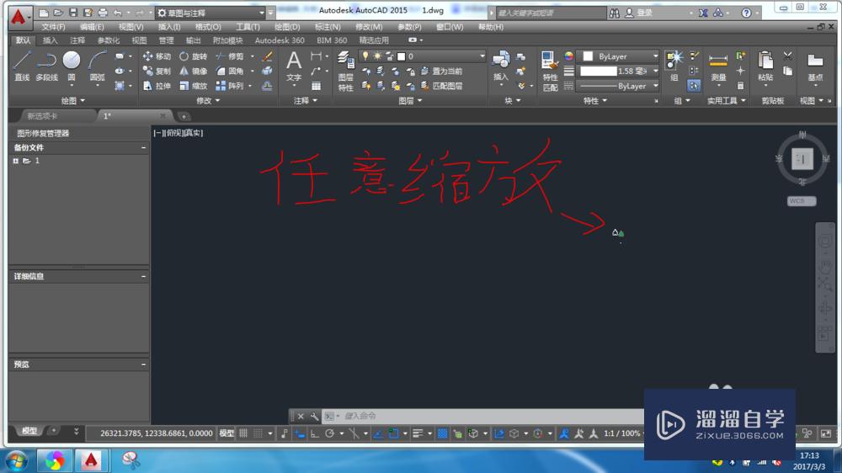The height and width of the screenshot is (473, 842).
Task: Open the 文件(F) menu
Action: point(53,27)
